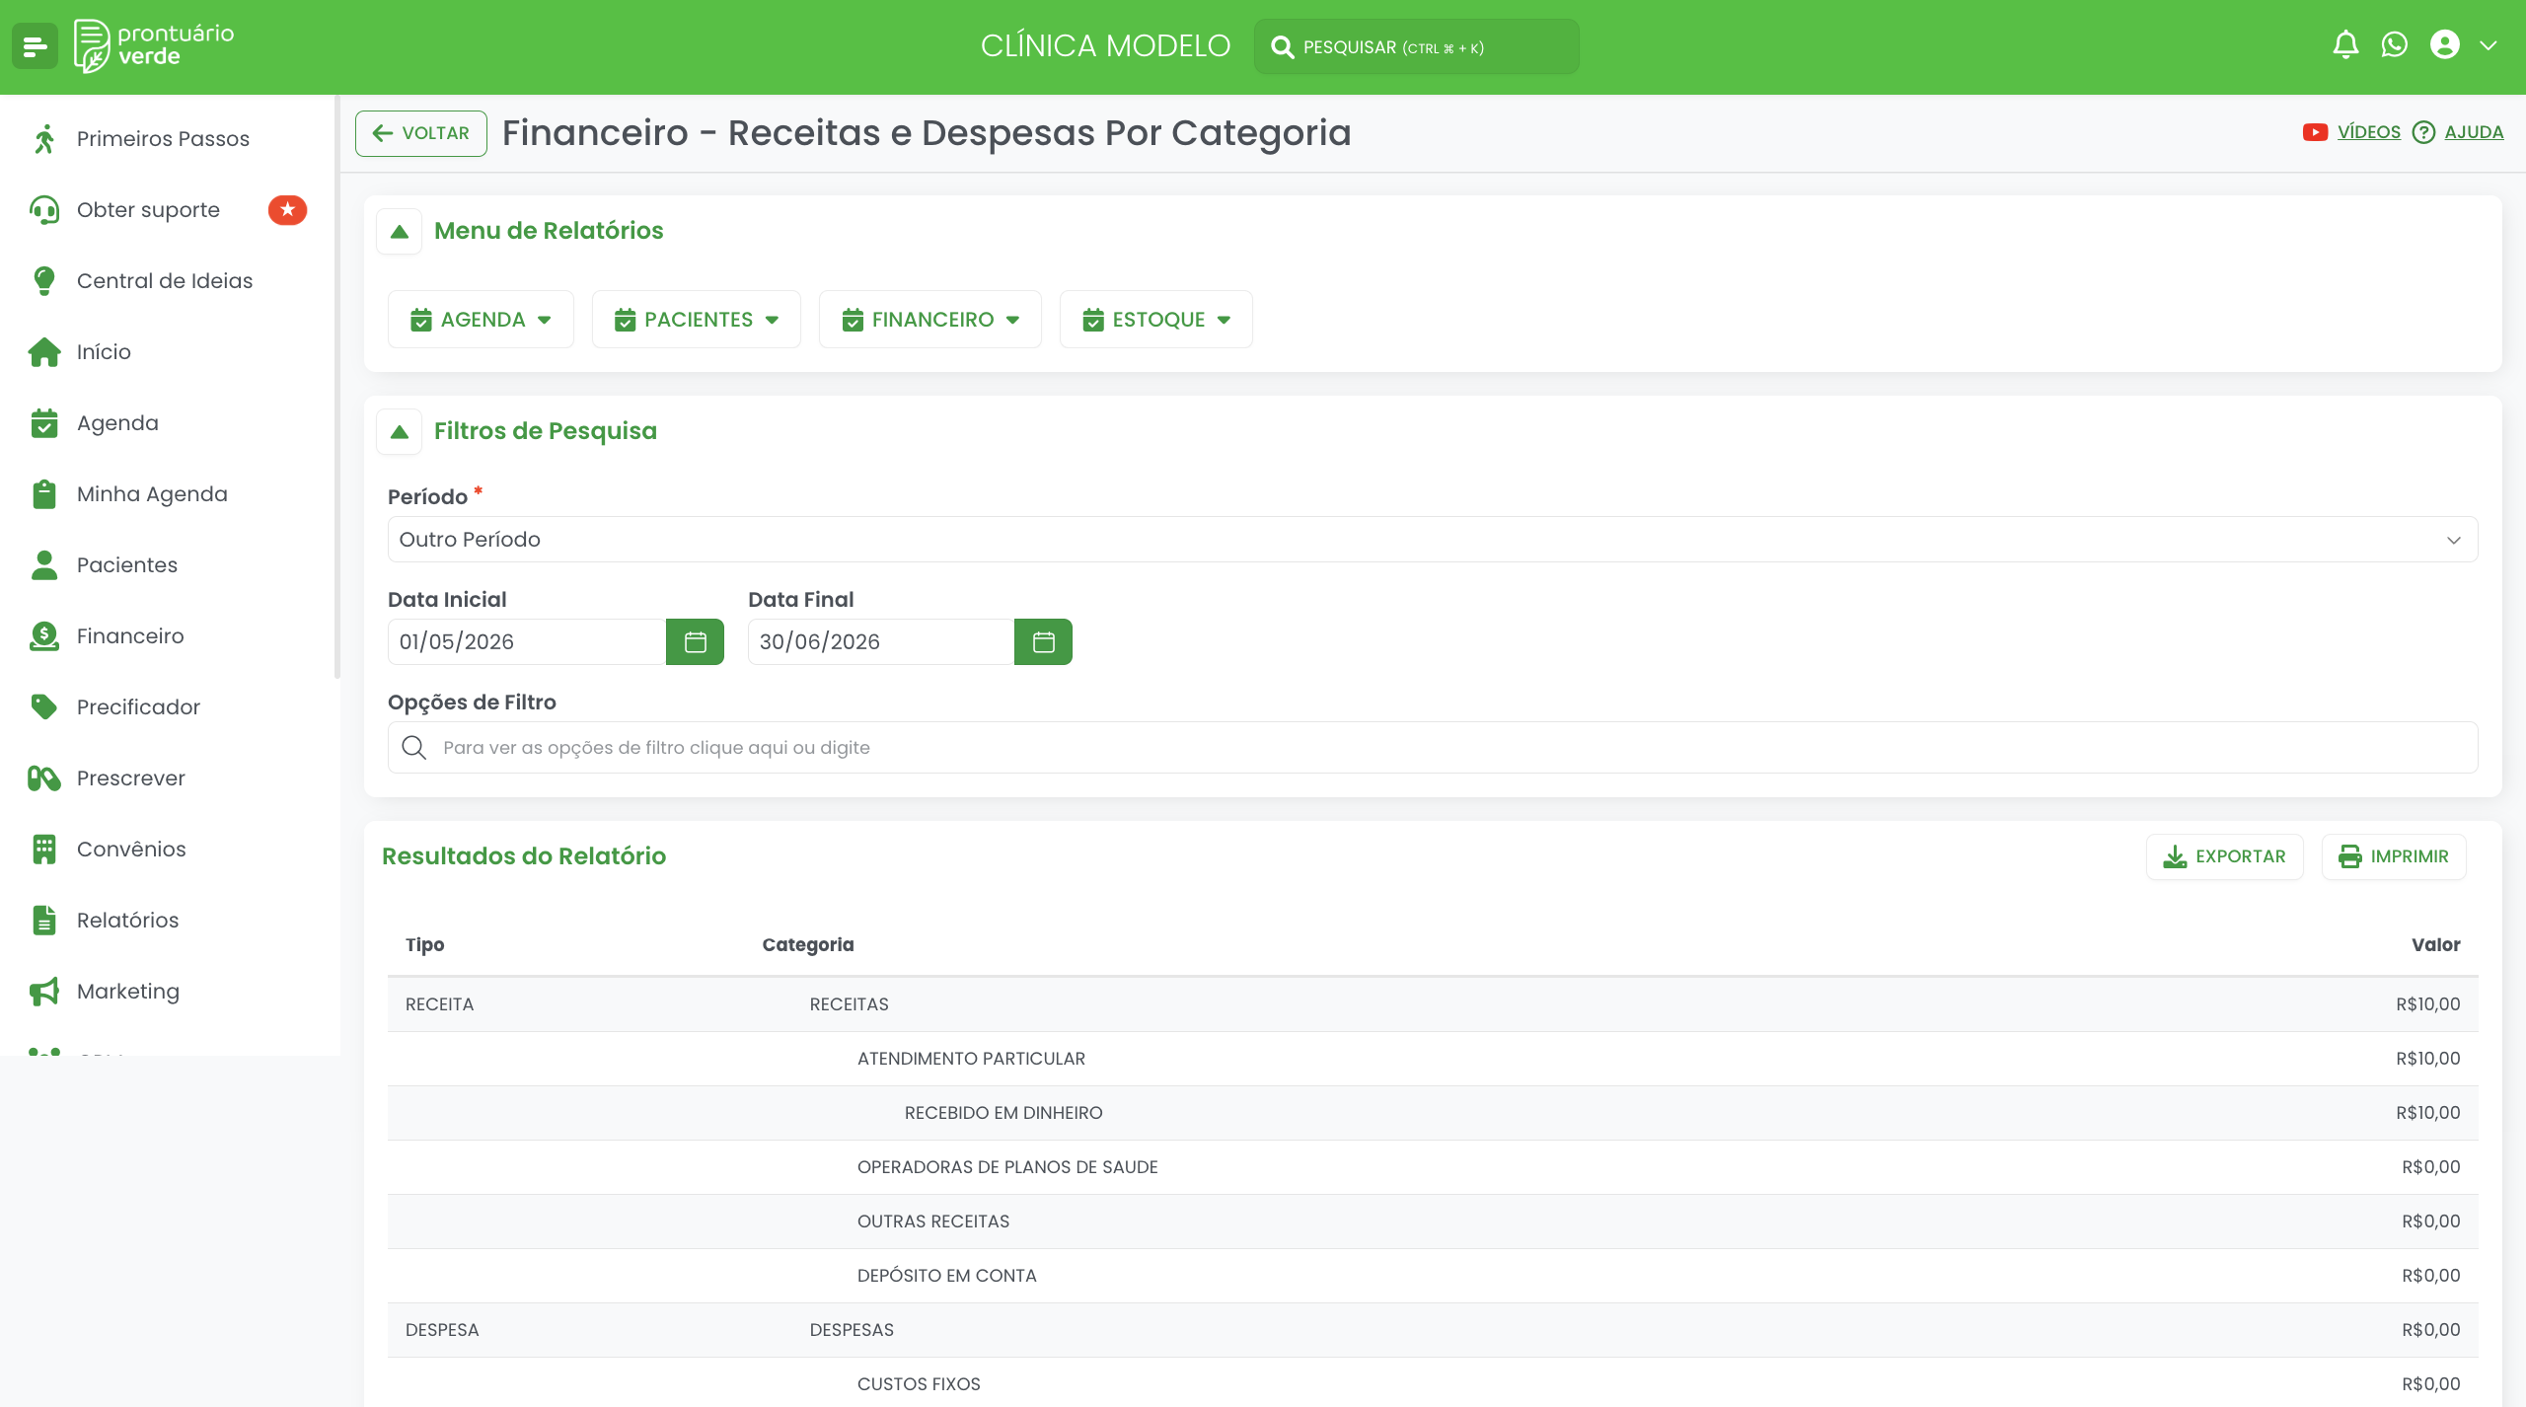Screen dimensions: 2526x1407
Task: Click the CLÍNICA MODELO title
Action: [1105, 46]
